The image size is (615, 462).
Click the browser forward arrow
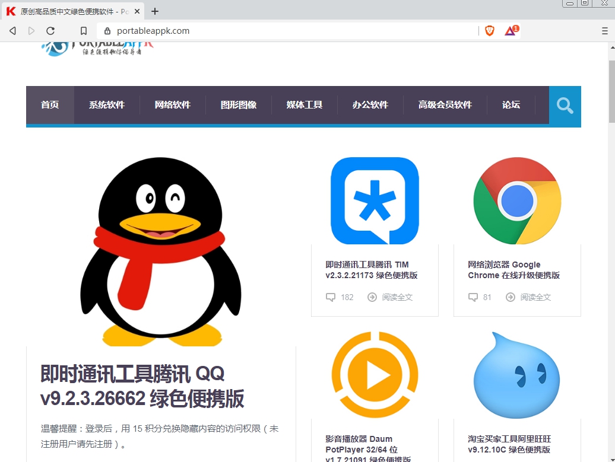(31, 31)
